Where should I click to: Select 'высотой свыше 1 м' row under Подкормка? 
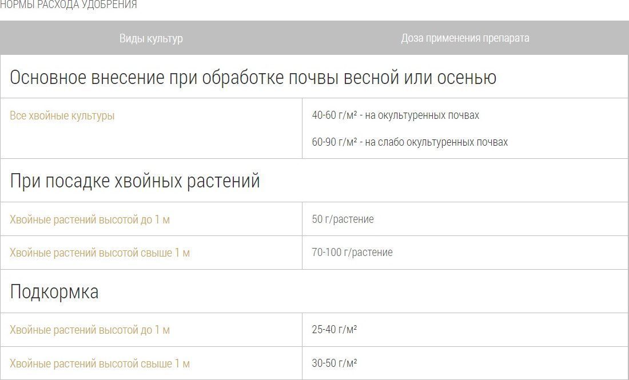(x=99, y=363)
